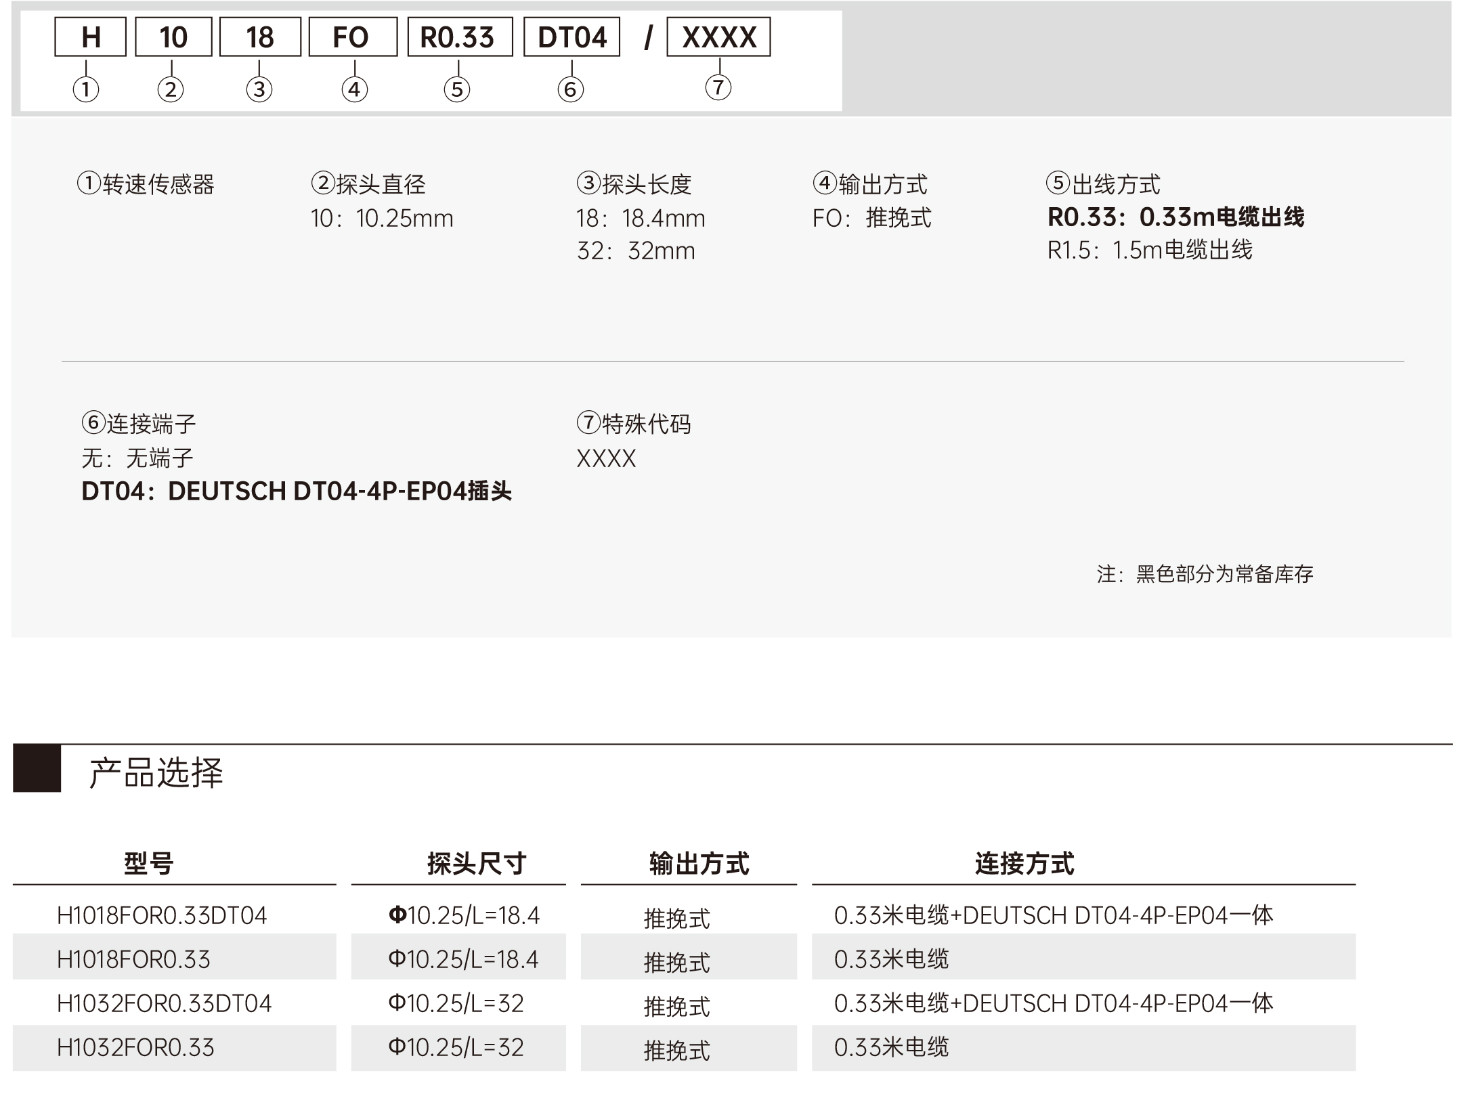Click the circled number 4 below 'FO'
This screenshot has width=1468, height=1098.
click(x=355, y=89)
